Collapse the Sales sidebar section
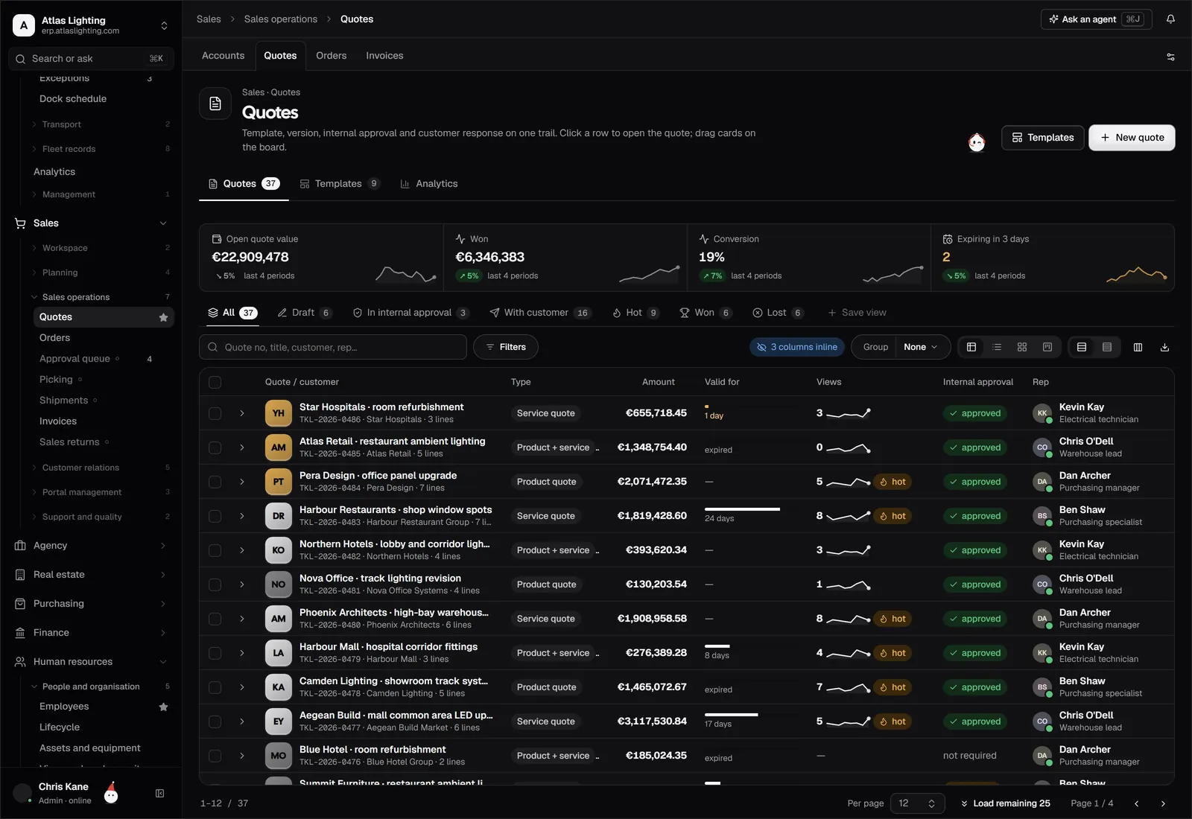The image size is (1192, 819). [163, 223]
